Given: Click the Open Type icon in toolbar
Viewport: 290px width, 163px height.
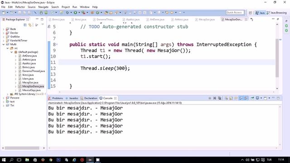Looking at the screenshot, I should 106,13.
